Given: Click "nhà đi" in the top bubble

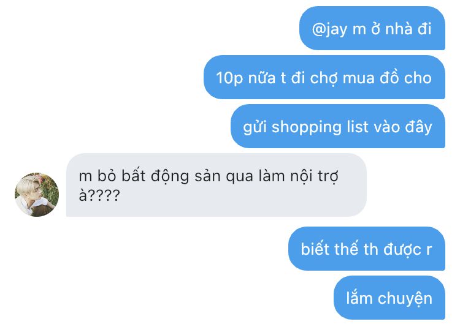Looking at the screenshot, I should [408, 29].
